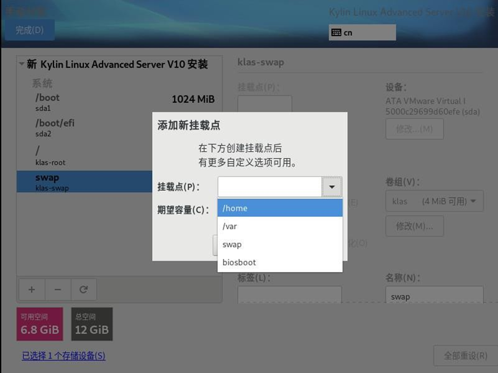Click the reload storage configuration icon
The width and height of the screenshot is (498, 373).
pos(84,289)
